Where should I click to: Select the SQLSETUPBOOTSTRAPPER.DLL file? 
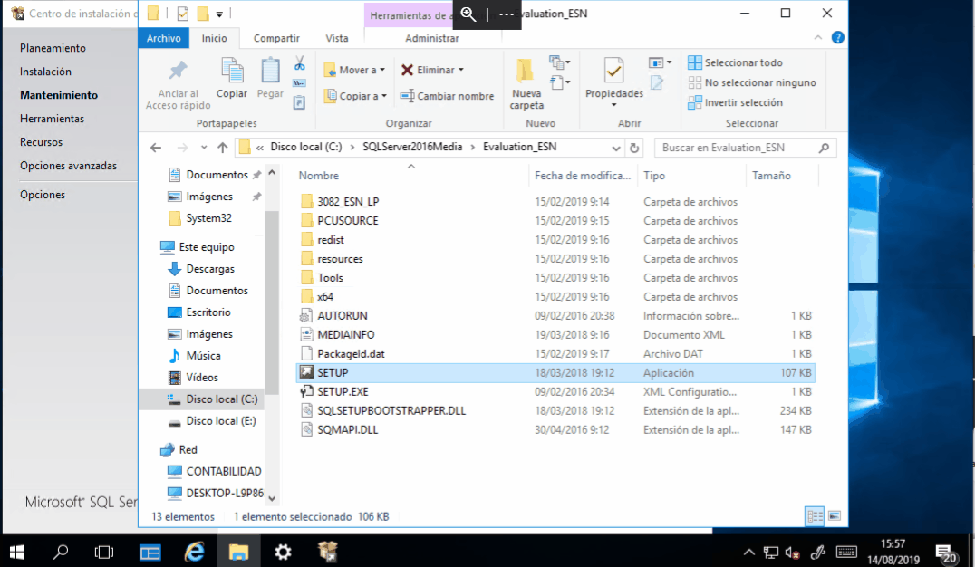(391, 410)
